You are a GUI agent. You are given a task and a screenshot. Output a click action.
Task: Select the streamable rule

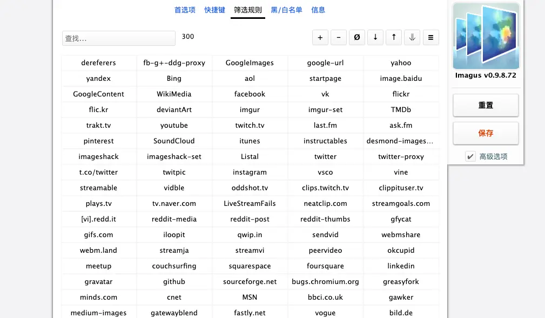click(99, 188)
